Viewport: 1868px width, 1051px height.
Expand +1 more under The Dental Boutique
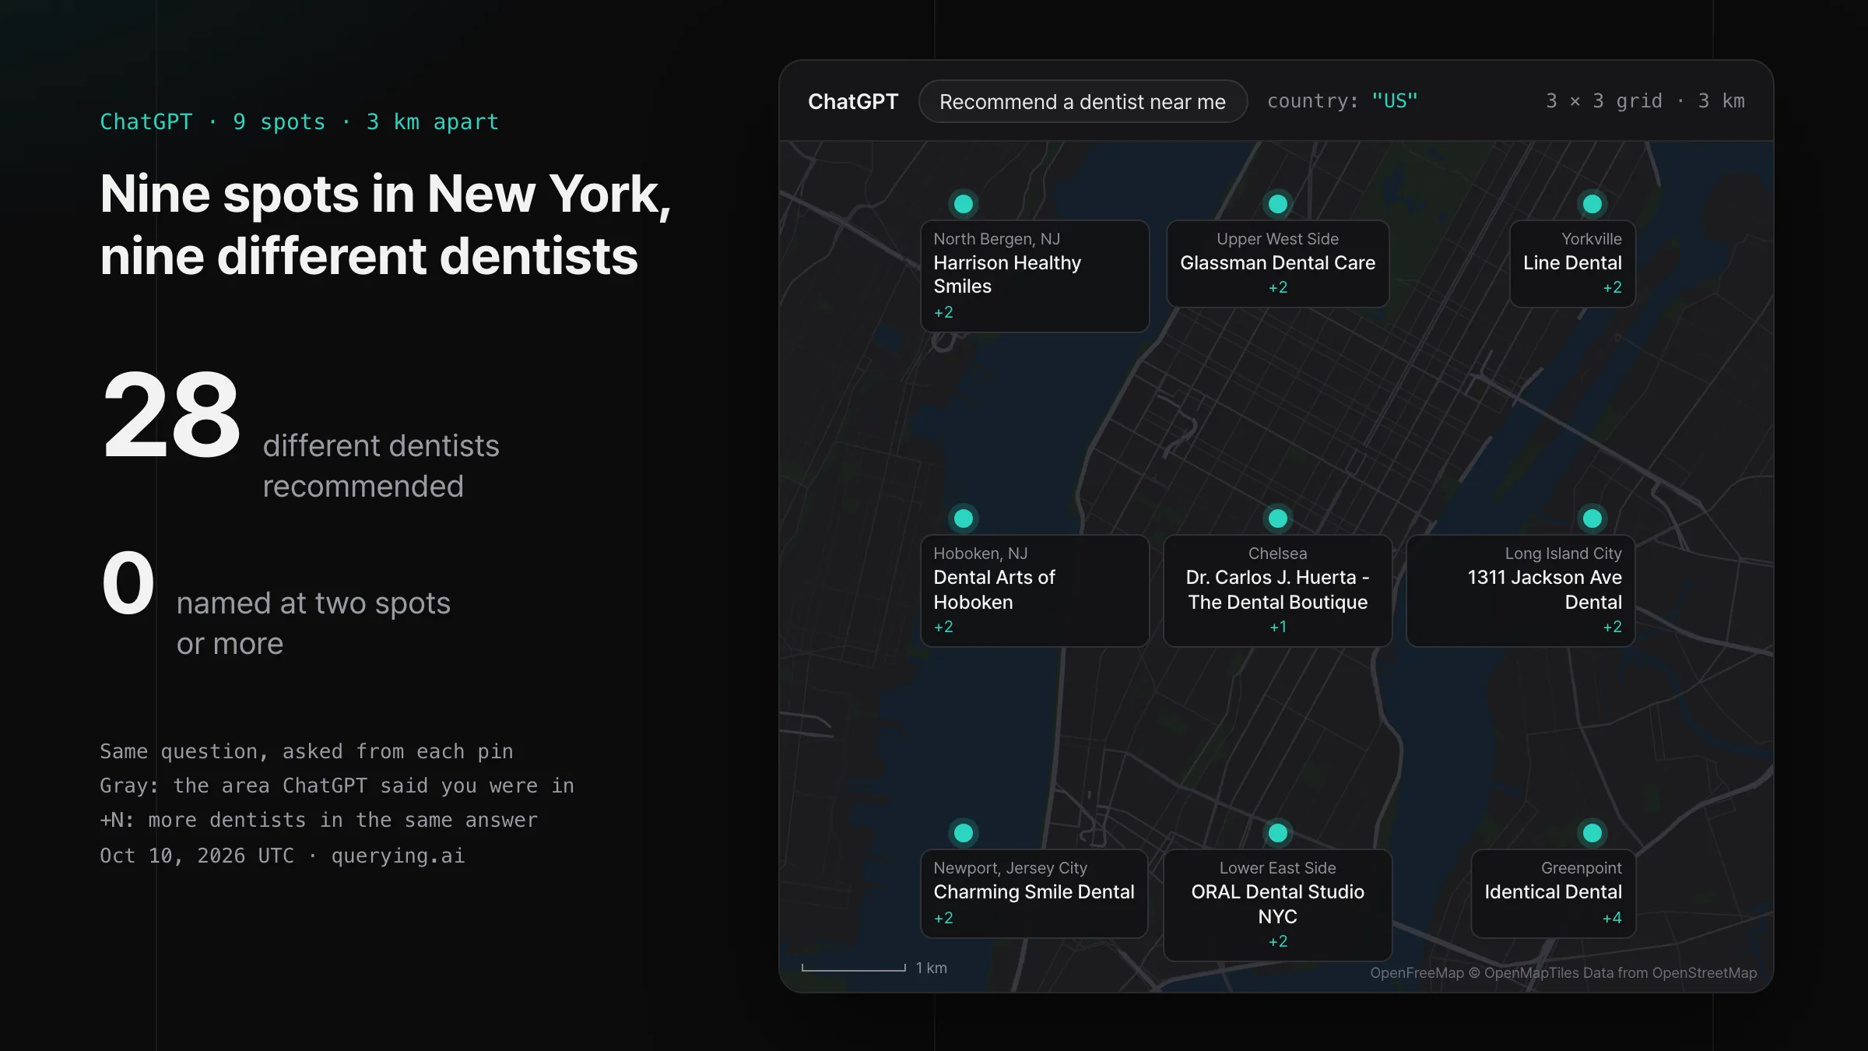coord(1278,627)
